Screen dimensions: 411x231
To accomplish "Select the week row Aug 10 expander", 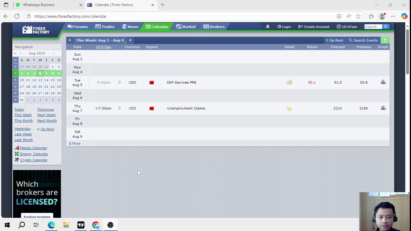I will (x=15, y=80).
